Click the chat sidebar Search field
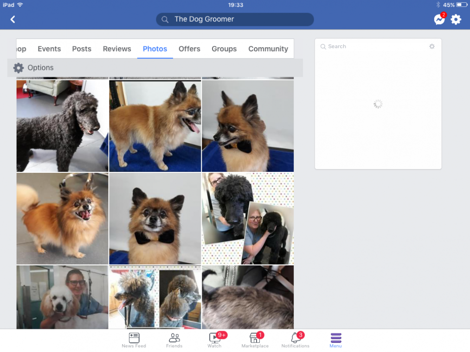 click(x=371, y=46)
